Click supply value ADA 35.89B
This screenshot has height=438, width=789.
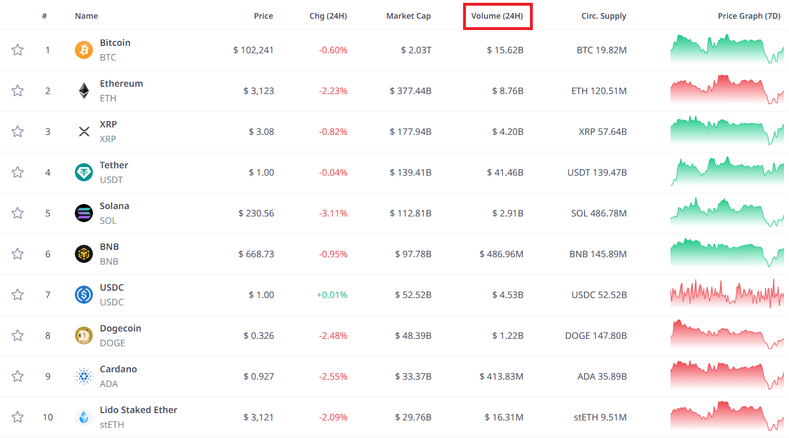[x=602, y=376]
